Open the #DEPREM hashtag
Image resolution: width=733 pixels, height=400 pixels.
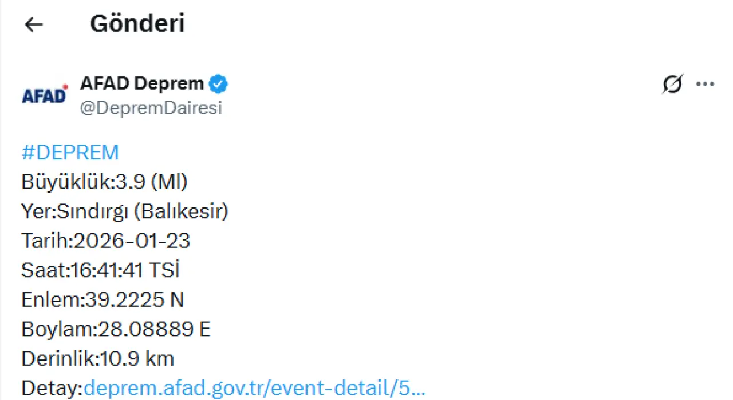(x=70, y=153)
